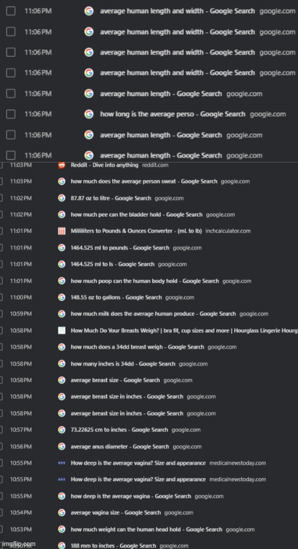Check the box for 'how long is the average perso'
The image size is (298, 549).
(x=11, y=114)
